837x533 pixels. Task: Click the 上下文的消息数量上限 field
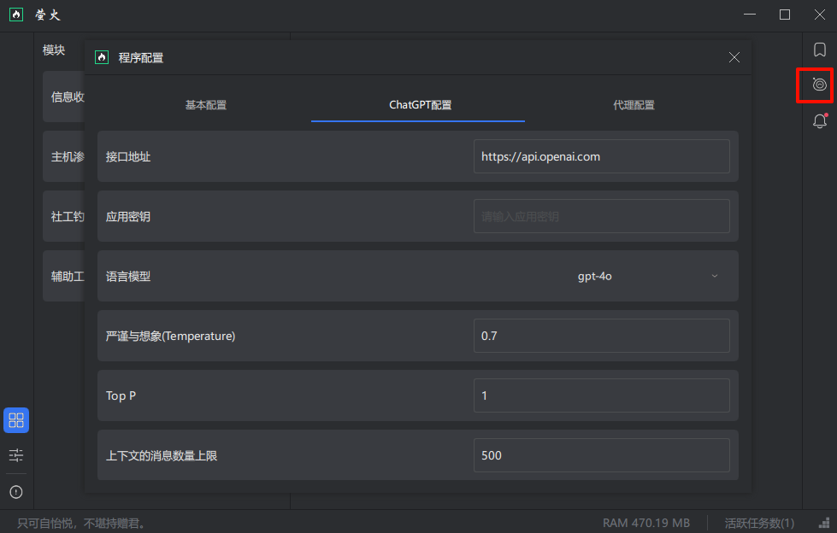(601, 455)
